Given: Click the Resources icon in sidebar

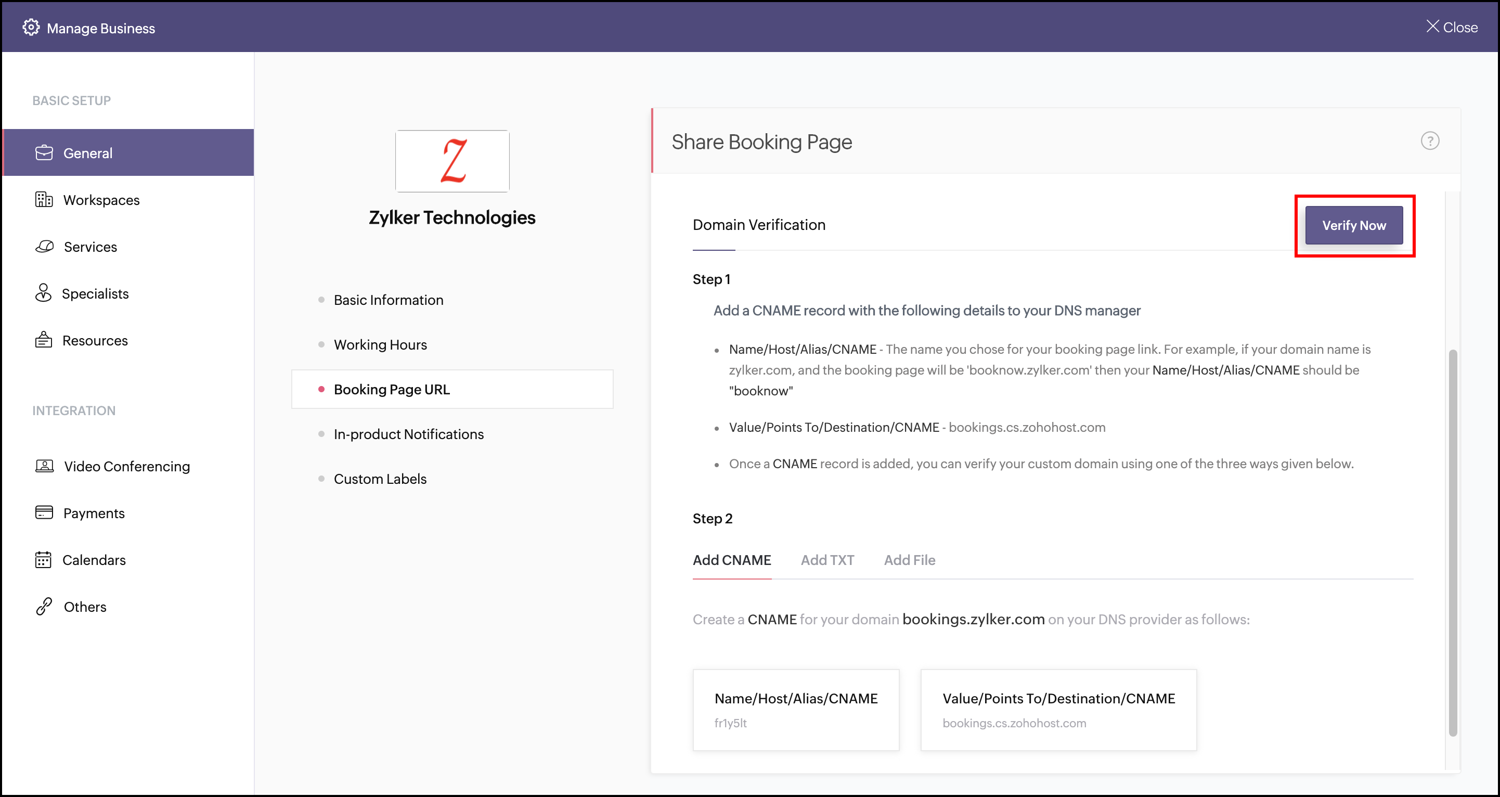Looking at the screenshot, I should pos(43,340).
